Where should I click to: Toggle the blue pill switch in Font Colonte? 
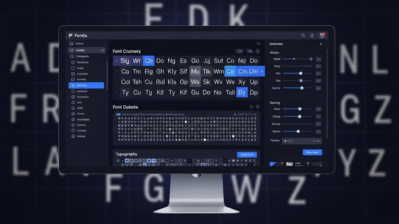point(118,115)
